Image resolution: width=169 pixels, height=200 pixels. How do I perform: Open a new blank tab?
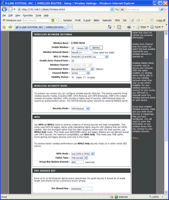point(70,27)
